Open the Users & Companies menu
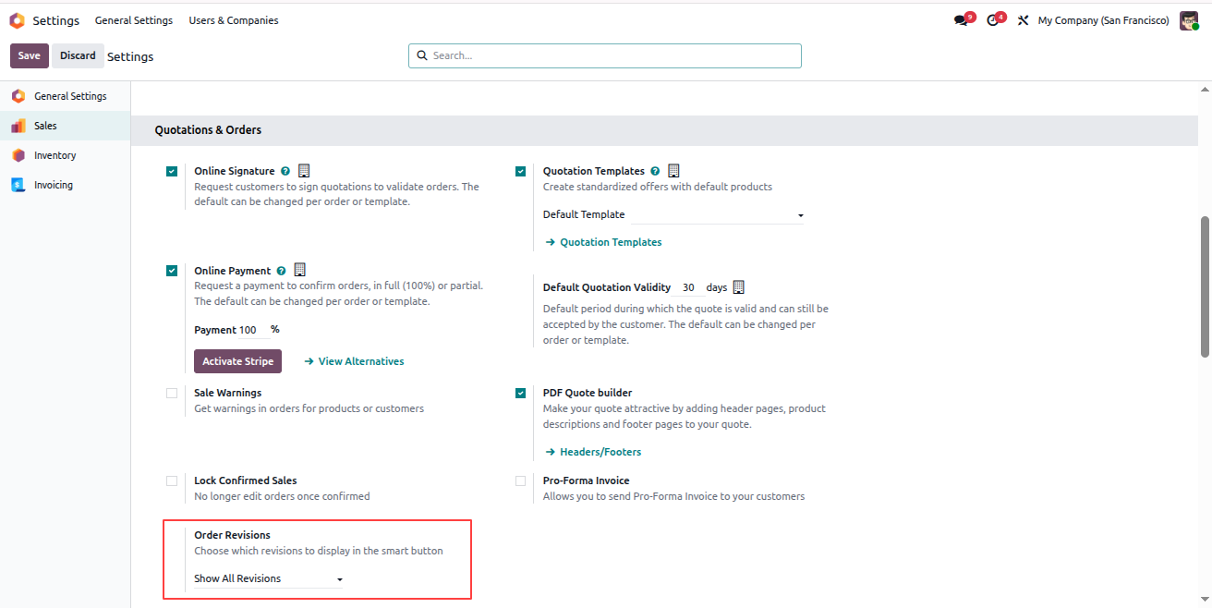 tap(234, 20)
